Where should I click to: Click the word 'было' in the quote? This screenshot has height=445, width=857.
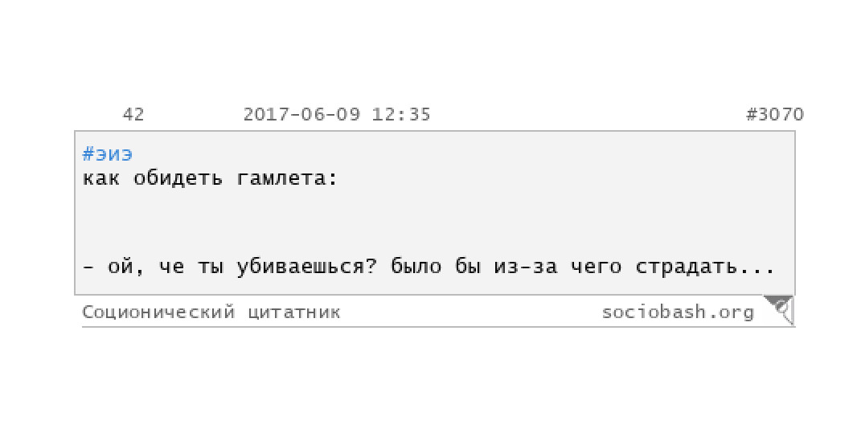click(416, 267)
